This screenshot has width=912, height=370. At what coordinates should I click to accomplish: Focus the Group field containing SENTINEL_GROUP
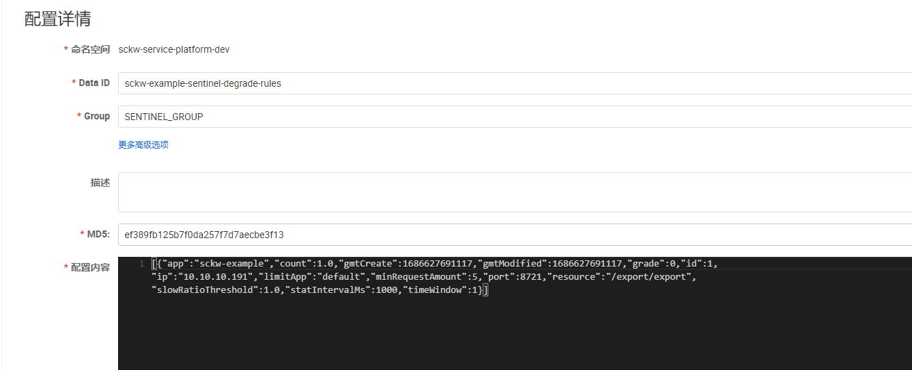[514, 117]
